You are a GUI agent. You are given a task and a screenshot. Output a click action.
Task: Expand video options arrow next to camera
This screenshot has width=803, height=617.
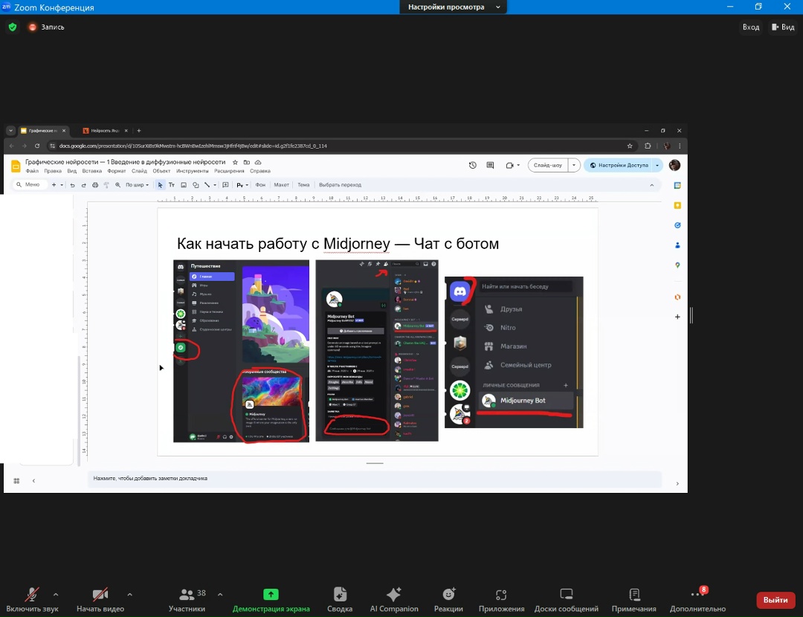[130, 594]
